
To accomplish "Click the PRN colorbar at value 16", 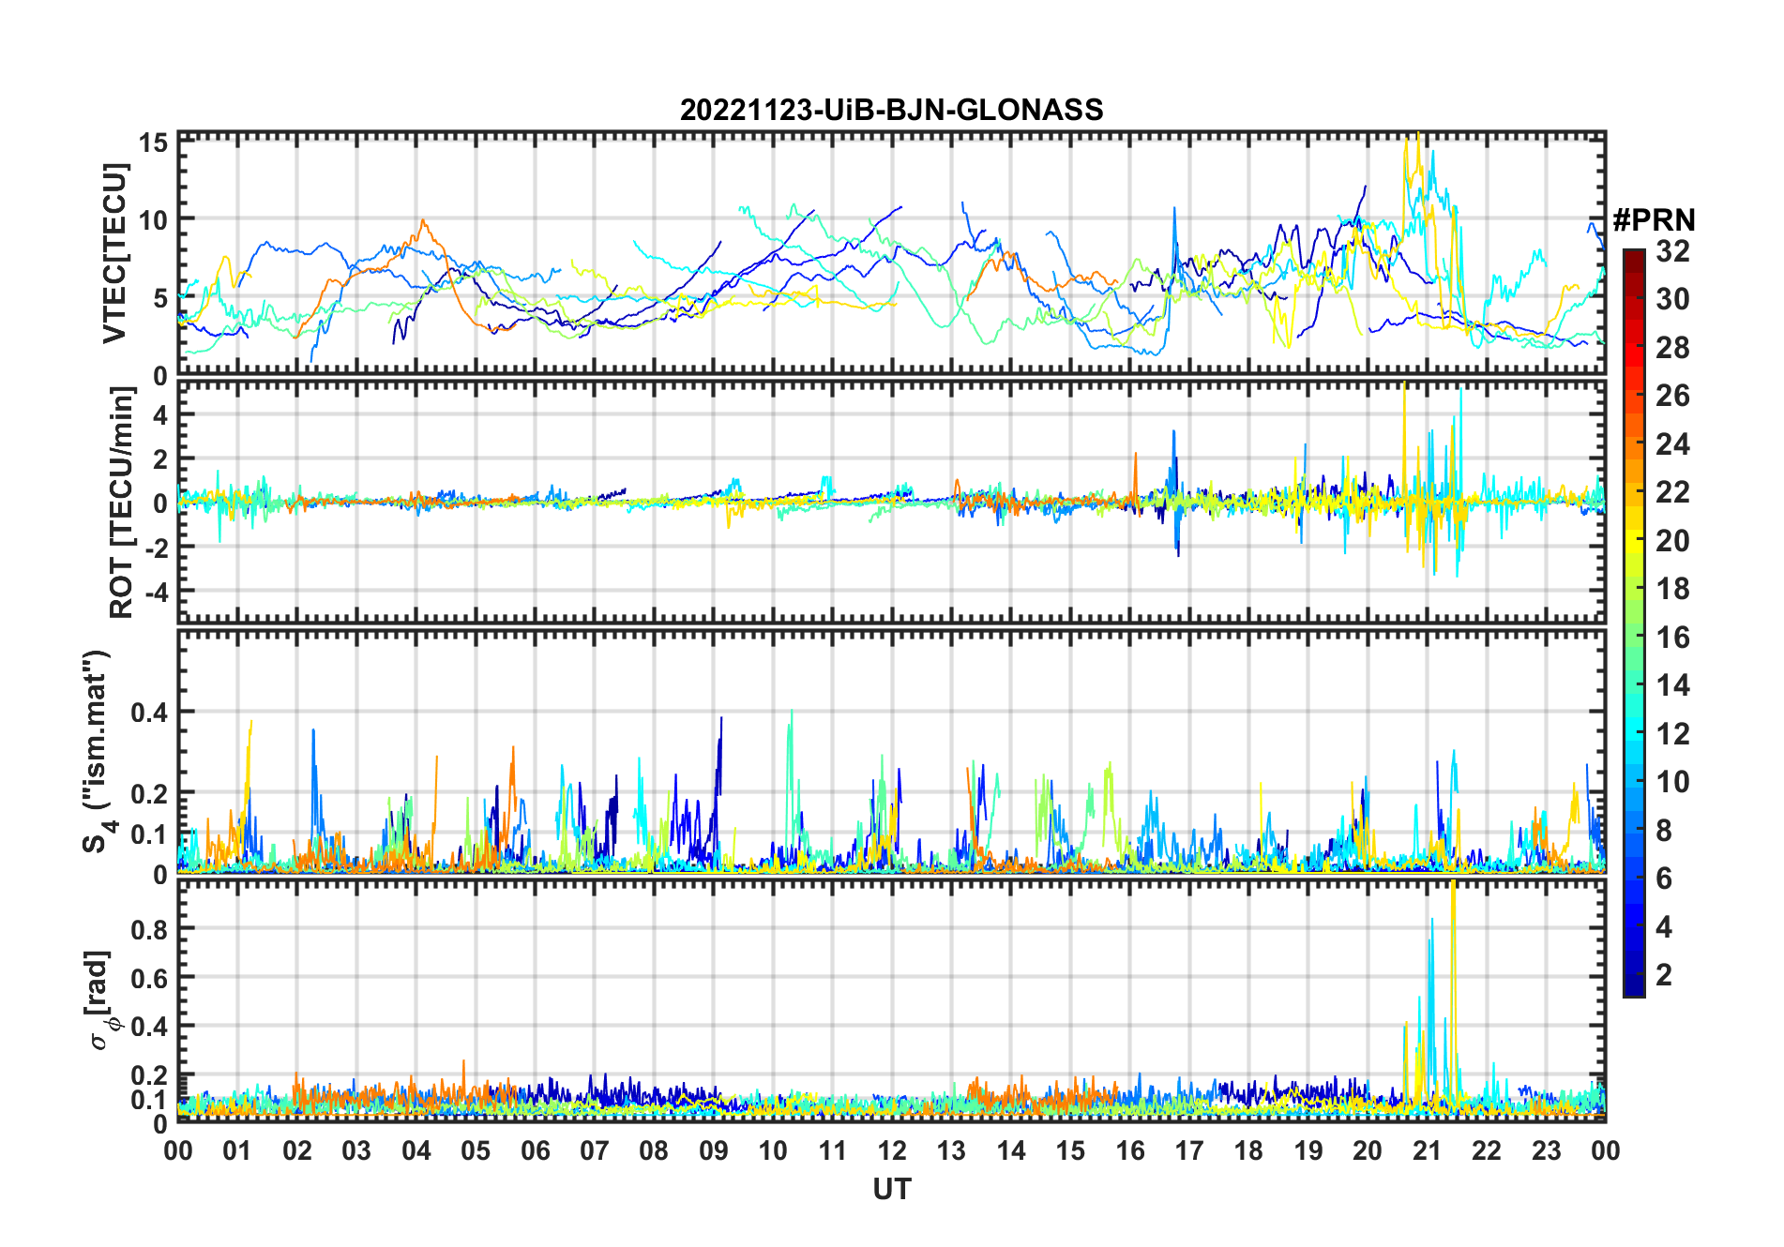I will [x=1633, y=637].
